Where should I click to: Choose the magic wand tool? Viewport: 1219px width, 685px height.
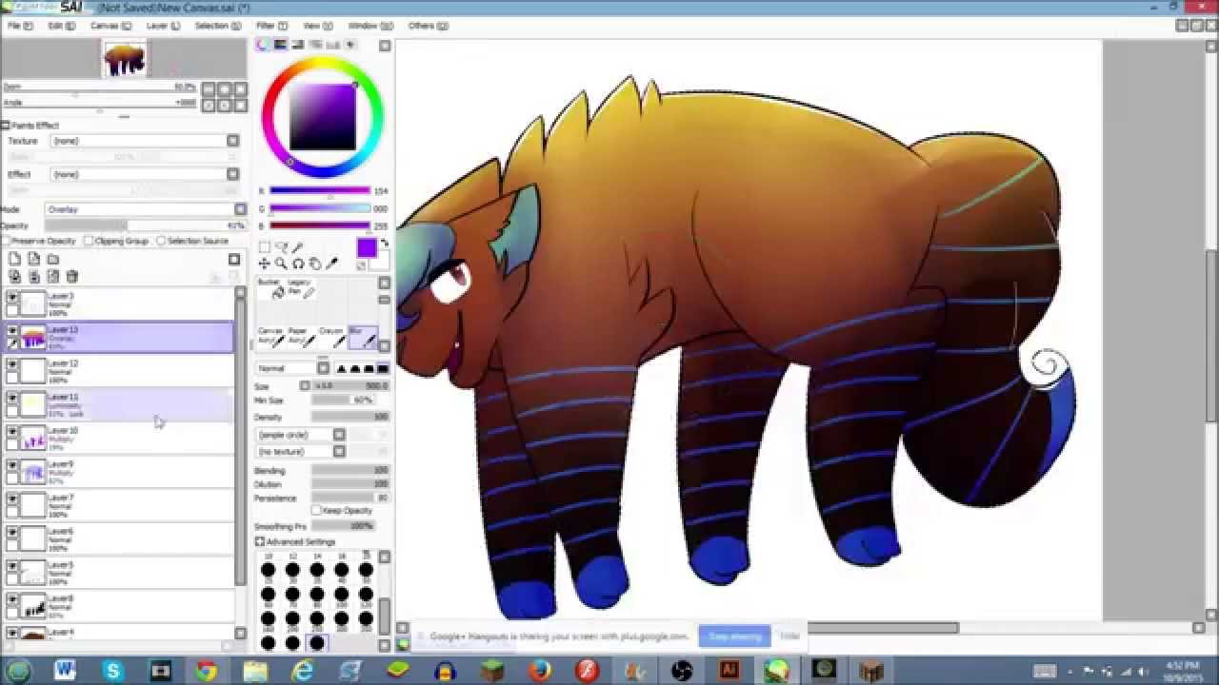(298, 248)
